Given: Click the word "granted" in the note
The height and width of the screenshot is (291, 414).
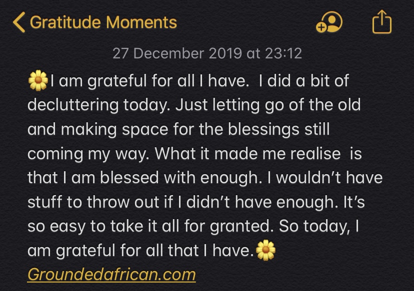Looking at the screenshot, I should coord(242,225).
